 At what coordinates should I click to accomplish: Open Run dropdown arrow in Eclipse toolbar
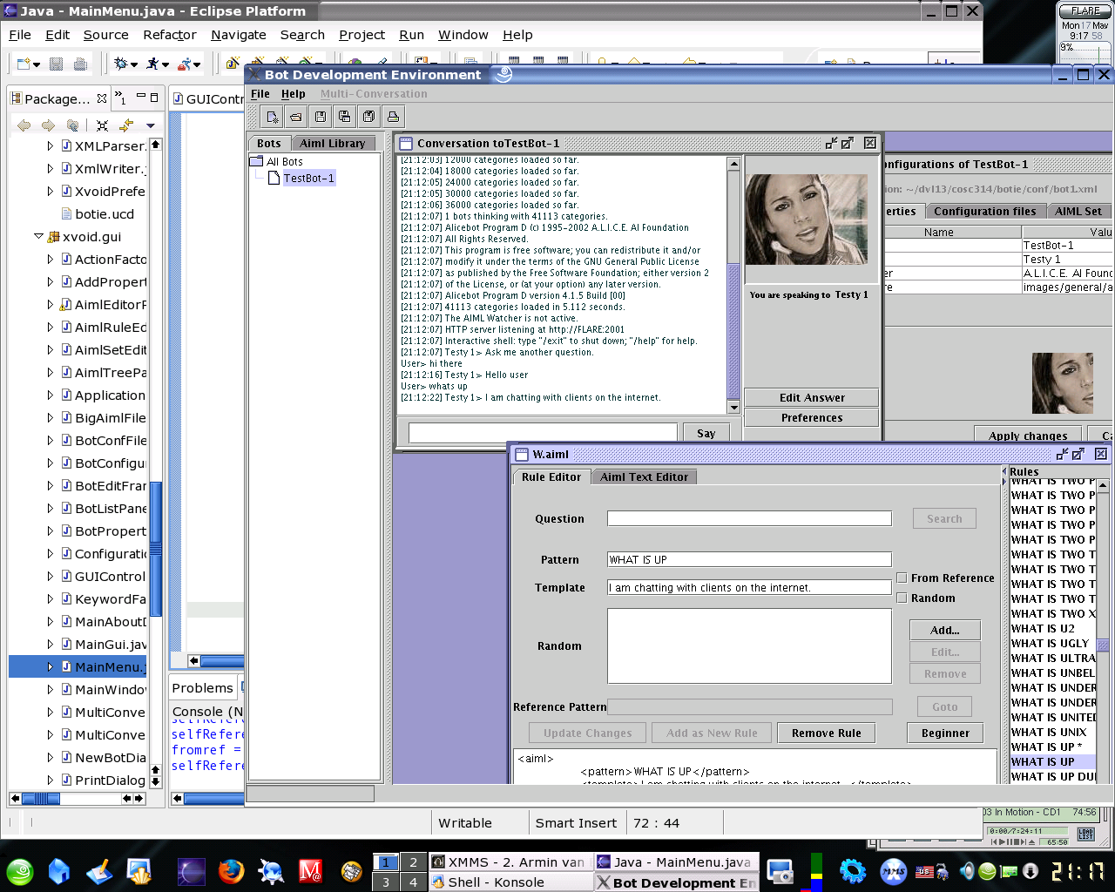coord(166,64)
